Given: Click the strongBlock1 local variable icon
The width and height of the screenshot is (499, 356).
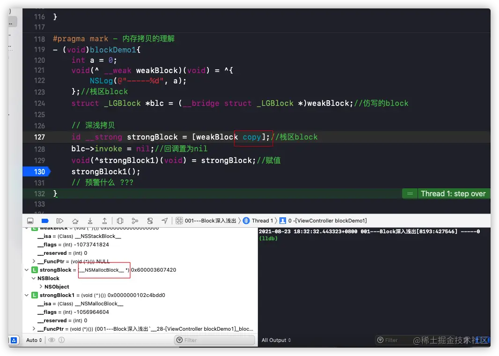Looking at the screenshot, I should tap(35, 295).
